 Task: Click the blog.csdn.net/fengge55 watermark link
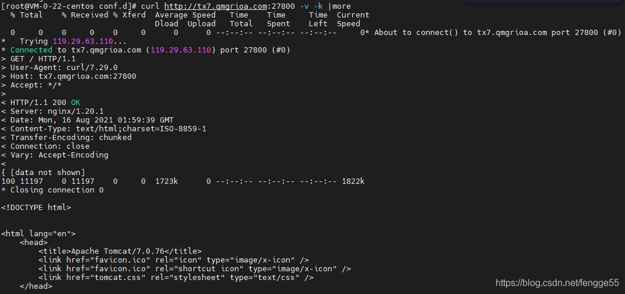(557, 283)
